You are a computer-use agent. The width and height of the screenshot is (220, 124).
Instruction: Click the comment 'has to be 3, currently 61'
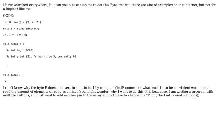(57, 56)
